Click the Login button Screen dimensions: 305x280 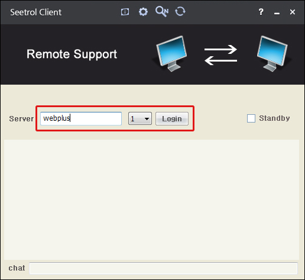tap(172, 118)
